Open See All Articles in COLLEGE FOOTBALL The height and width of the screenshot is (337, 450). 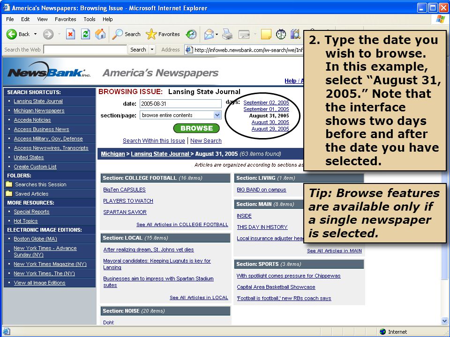(182, 224)
